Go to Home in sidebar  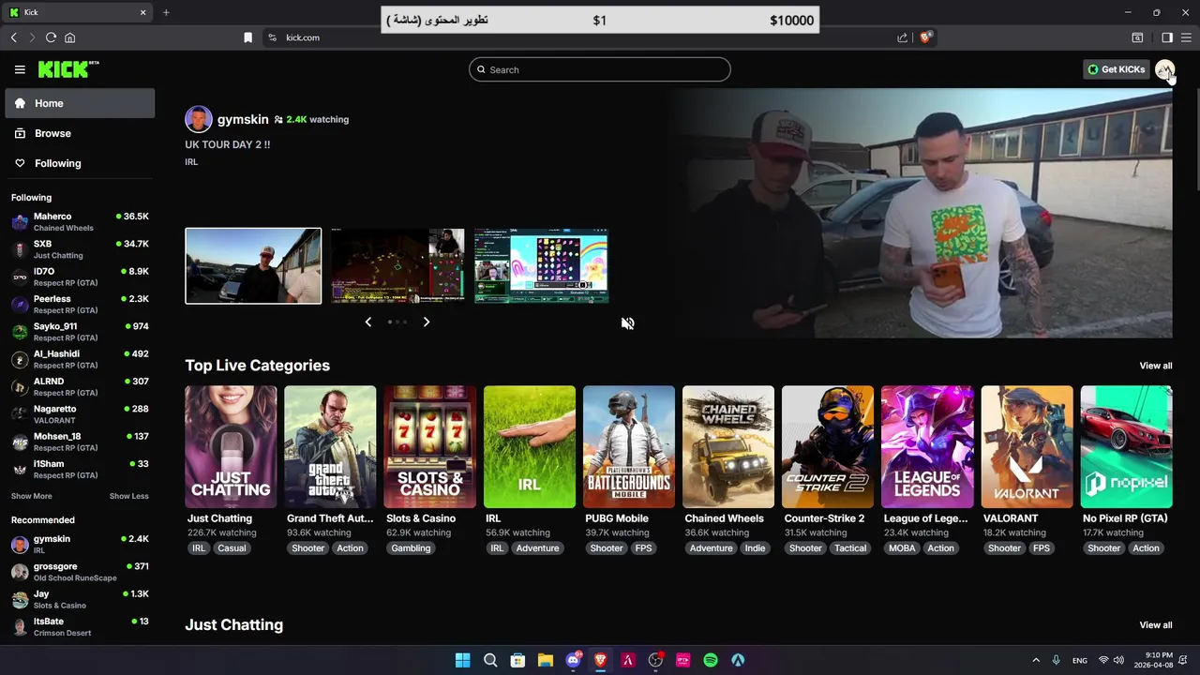[x=80, y=103]
